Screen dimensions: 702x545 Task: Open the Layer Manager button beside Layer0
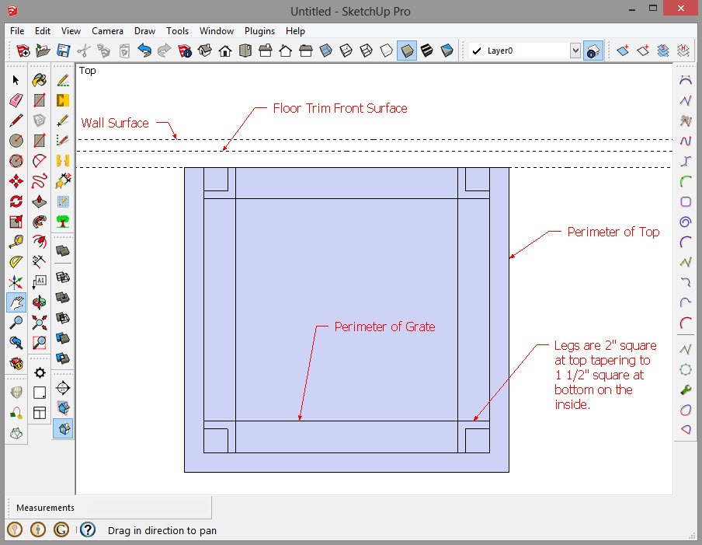click(592, 51)
